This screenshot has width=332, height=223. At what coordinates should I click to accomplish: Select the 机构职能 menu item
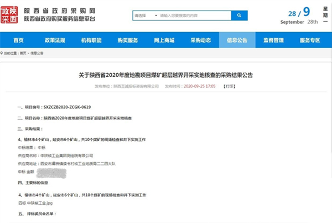[x=91, y=40]
